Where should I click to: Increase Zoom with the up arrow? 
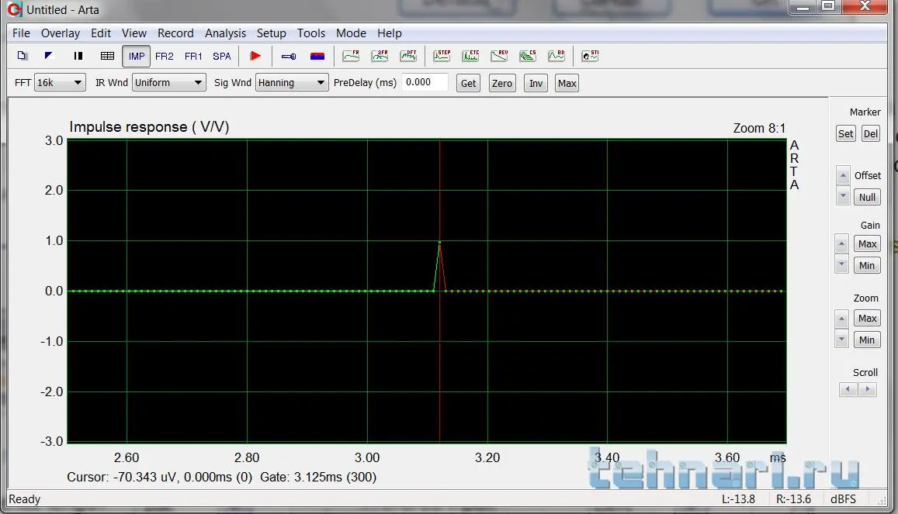click(x=841, y=319)
